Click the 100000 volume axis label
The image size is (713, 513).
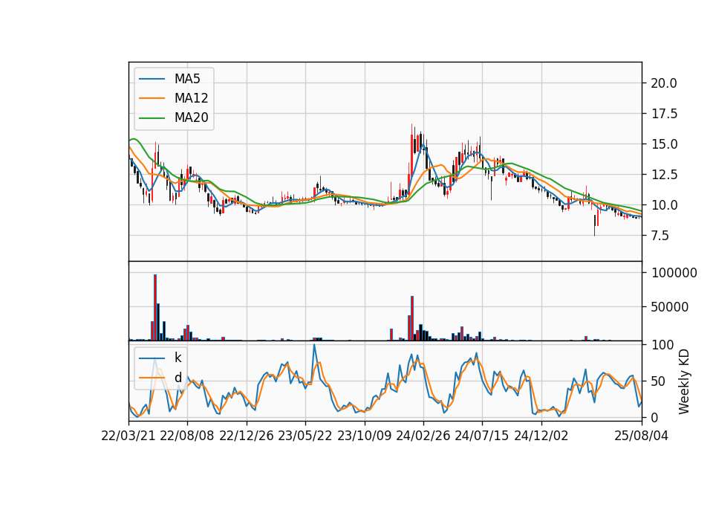coord(674,273)
